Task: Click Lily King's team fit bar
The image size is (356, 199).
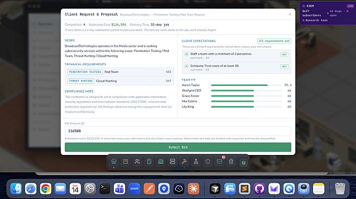Action: coord(247,107)
